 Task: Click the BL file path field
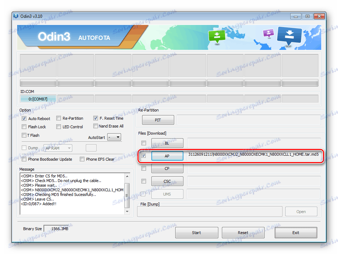tap(254, 143)
